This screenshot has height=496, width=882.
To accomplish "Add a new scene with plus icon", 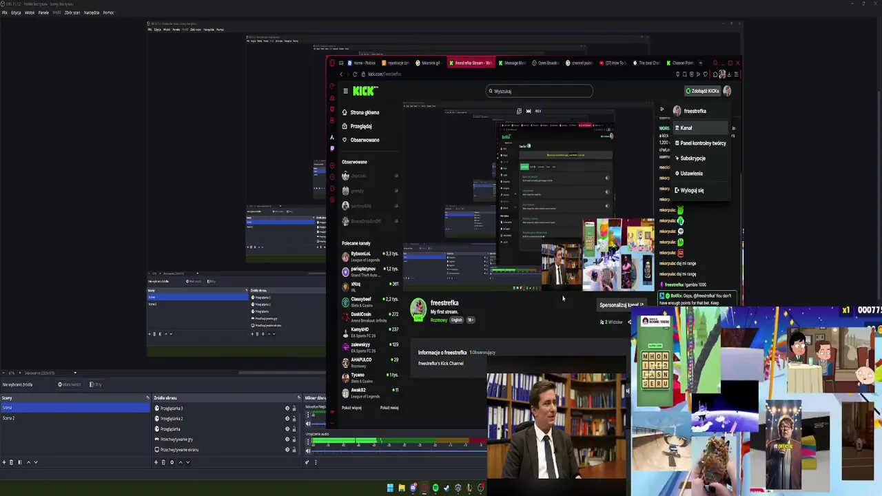I will pos(4,462).
